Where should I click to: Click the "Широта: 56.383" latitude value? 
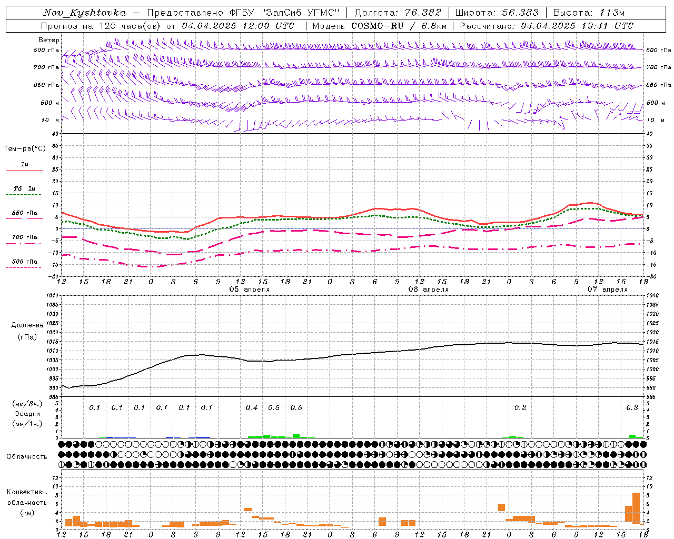point(497,13)
